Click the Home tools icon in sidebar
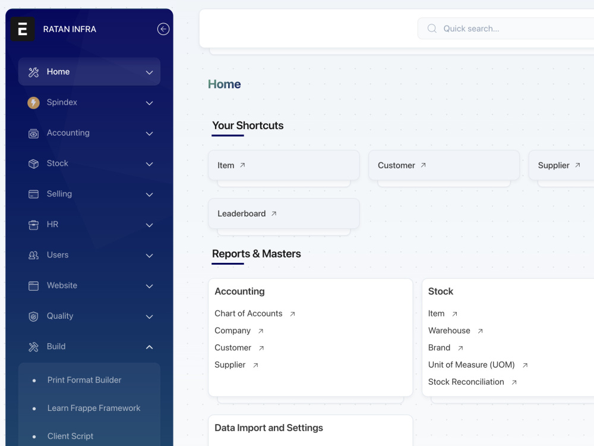Viewport: 594px width, 446px height. tap(33, 72)
